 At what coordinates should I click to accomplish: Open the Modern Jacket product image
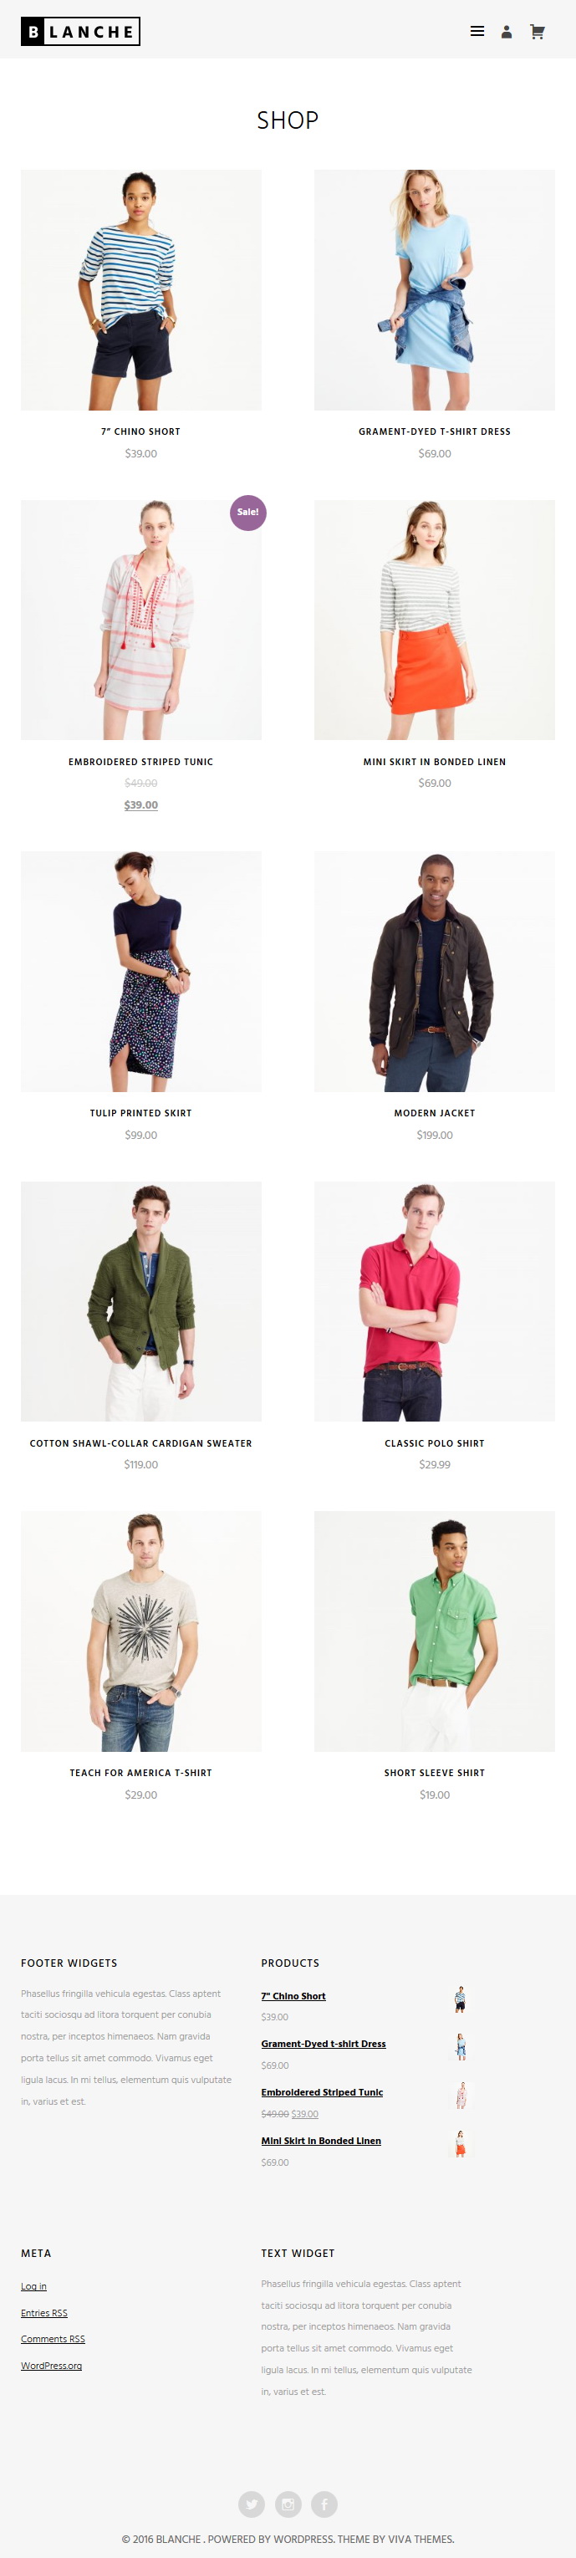click(x=435, y=971)
